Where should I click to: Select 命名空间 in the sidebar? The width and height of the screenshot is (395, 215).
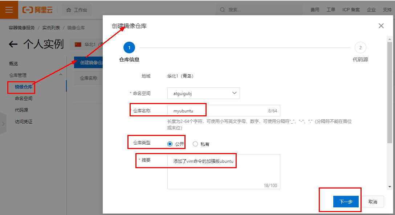click(24, 98)
